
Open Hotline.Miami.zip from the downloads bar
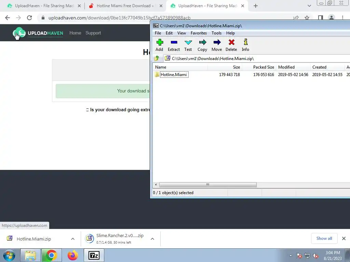[x=33, y=239]
